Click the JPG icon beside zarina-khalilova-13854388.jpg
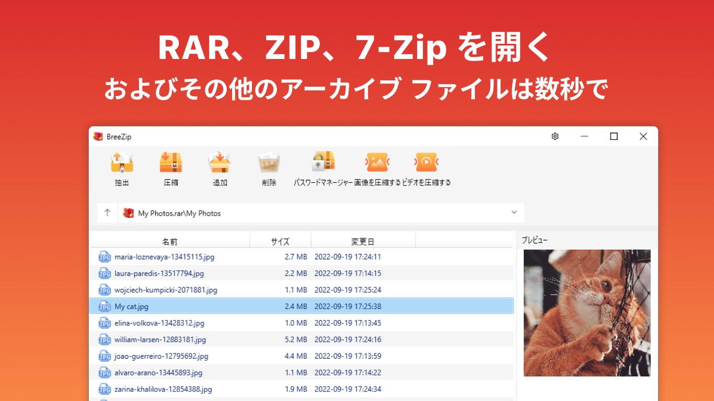 pos(105,389)
